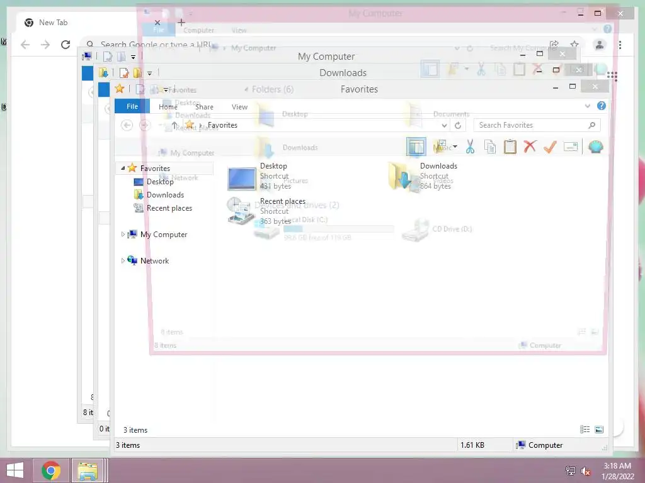This screenshot has height=483, width=645.
Task: Select Network in the navigation tree
Action: [x=155, y=260]
